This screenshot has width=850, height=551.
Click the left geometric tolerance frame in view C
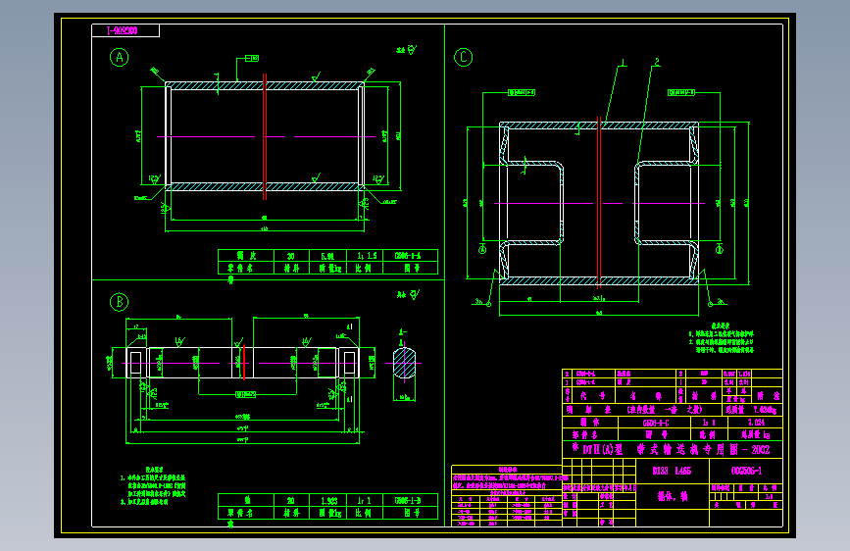[522, 93]
